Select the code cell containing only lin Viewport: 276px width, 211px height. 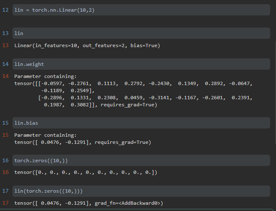point(141,33)
